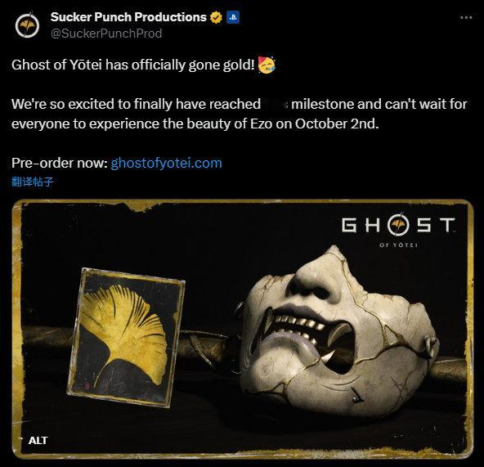Image resolution: width=484 pixels, height=467 pixels.
Task: Click the ginkgo emblem inside GHOST's letter O
Action: tap(398, 224)
